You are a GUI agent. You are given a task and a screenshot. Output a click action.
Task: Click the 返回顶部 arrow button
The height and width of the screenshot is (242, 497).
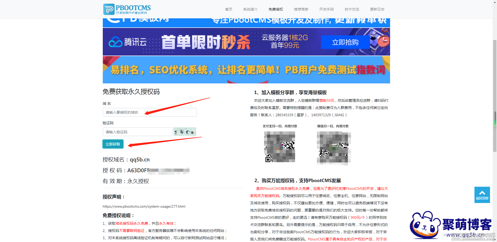coord(482,195)
